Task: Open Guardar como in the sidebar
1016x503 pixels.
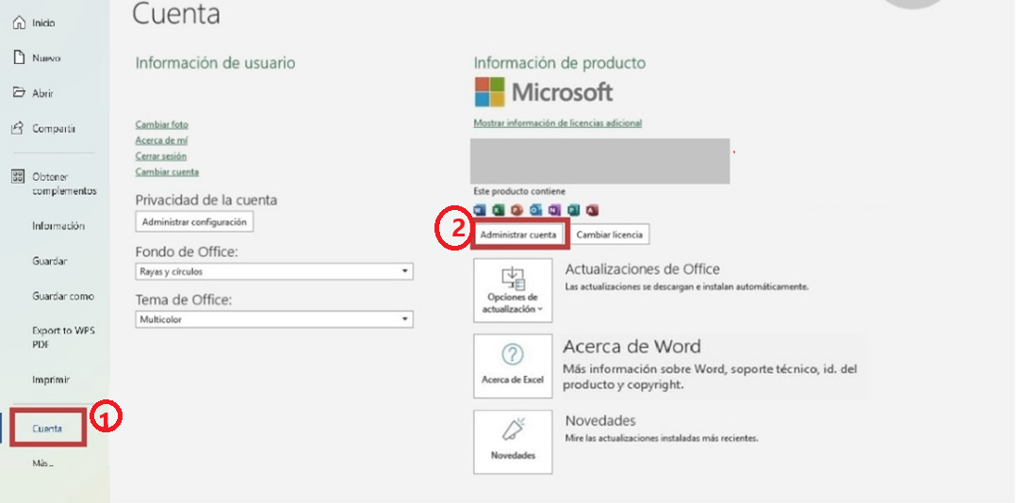Action: pos(63,296)
